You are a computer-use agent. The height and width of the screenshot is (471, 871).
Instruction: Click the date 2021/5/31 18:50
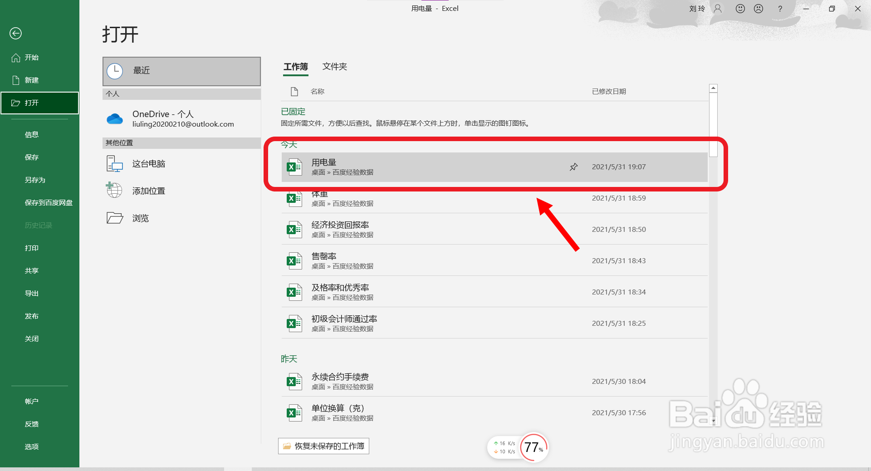(619, 230)
